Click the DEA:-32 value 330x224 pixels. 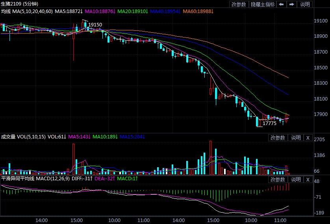point(105,179)
